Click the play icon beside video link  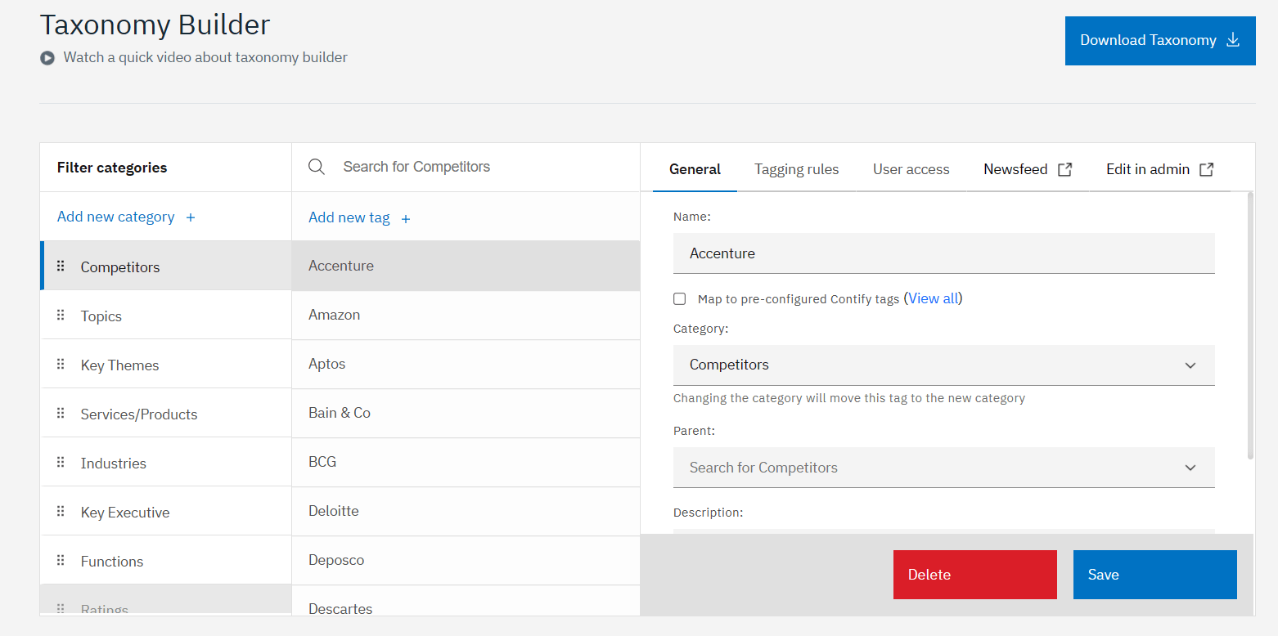point(47,58)
